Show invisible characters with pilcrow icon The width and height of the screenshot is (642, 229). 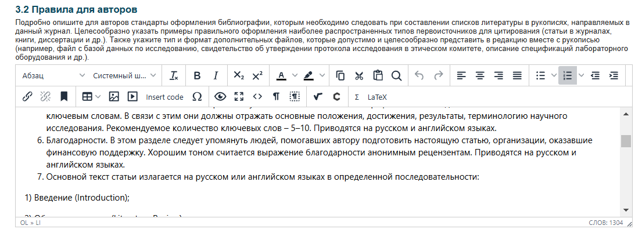point(277,97)
